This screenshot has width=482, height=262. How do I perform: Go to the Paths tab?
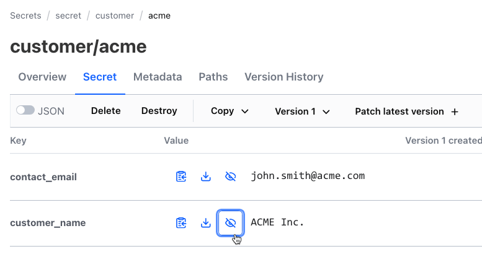[x=213, y=77]
